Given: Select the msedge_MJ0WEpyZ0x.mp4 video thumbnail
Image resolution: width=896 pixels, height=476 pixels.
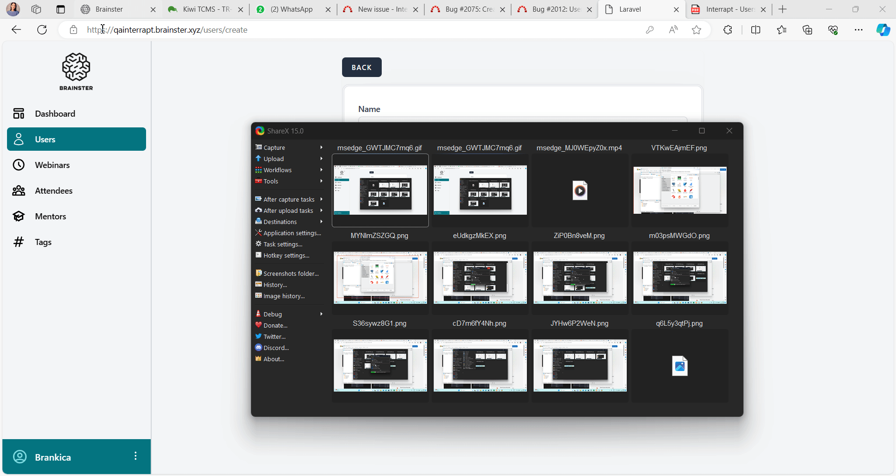Looking at the screenshot, I should tap(580, 190).
